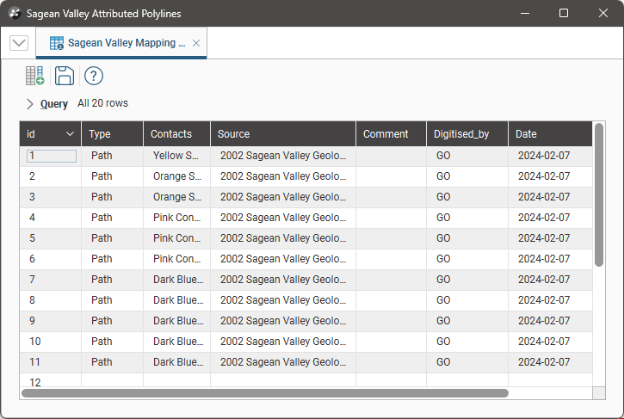This screenshot has height=419, width=624.
Task: Click the add column table icon
Action: tap(34, 76)
